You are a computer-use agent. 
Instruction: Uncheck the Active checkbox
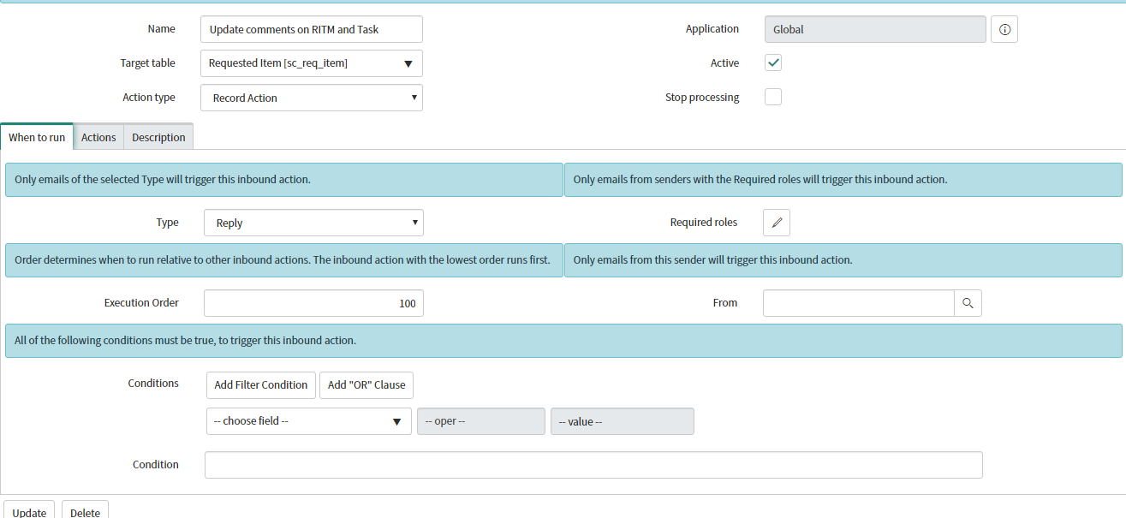773,63
